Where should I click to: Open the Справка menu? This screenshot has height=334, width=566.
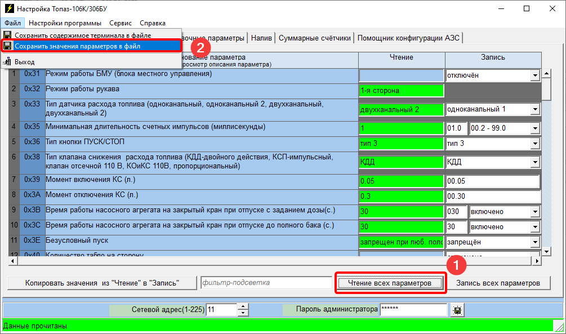point(153,23)
